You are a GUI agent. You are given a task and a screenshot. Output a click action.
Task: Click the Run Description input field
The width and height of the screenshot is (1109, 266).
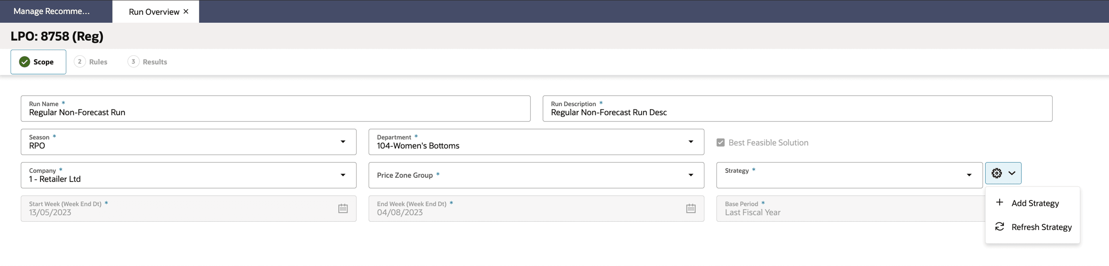click(x=797, y=108)
